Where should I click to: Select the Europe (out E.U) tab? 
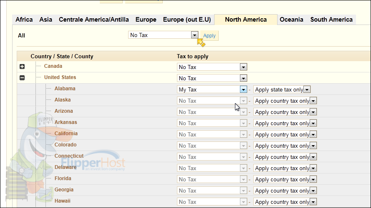click(187, 20)
